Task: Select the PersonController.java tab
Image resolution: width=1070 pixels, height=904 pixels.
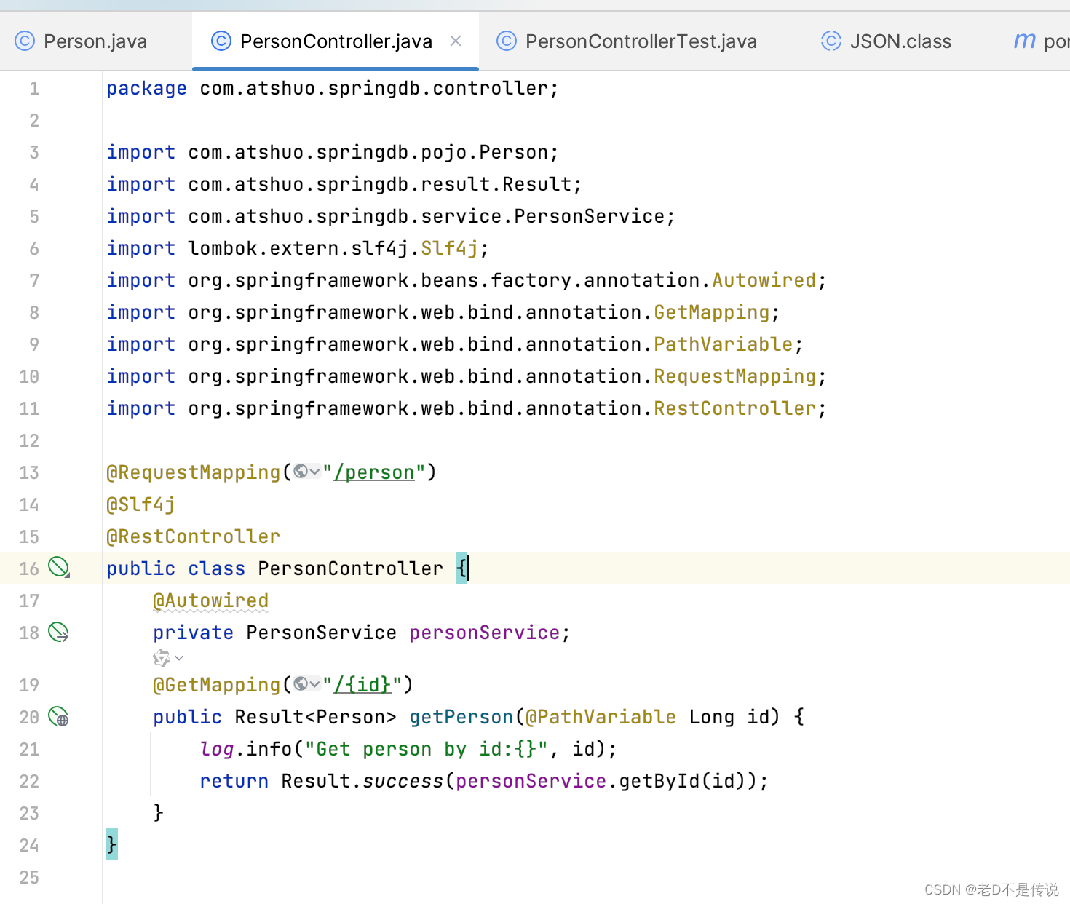Action: point(336,41)
